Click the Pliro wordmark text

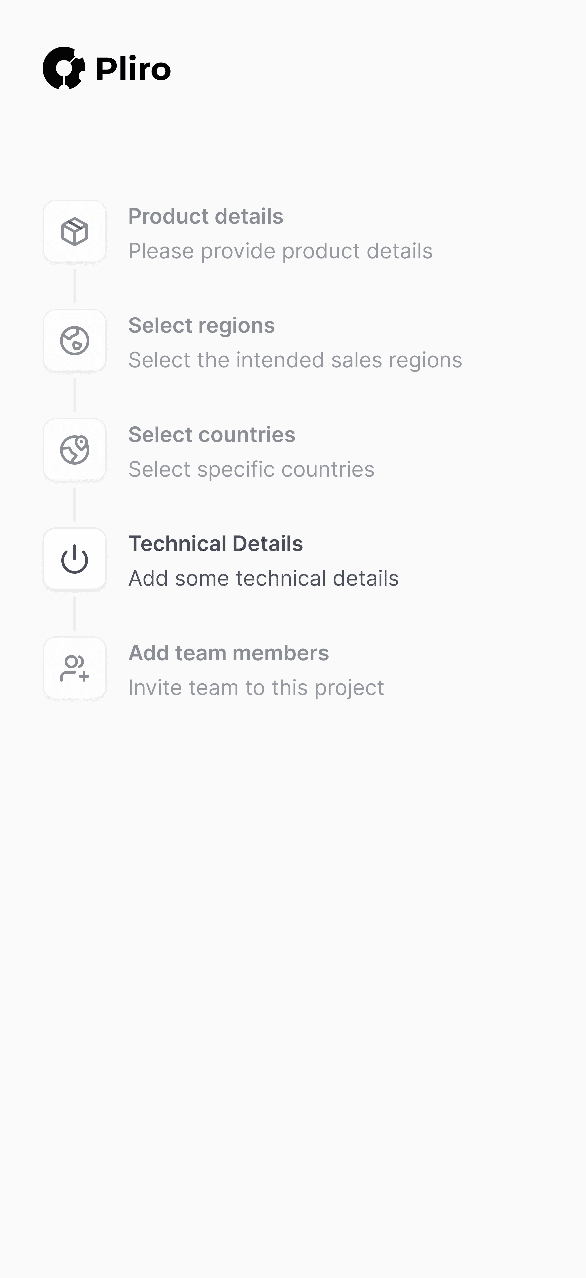coord(134,69)
